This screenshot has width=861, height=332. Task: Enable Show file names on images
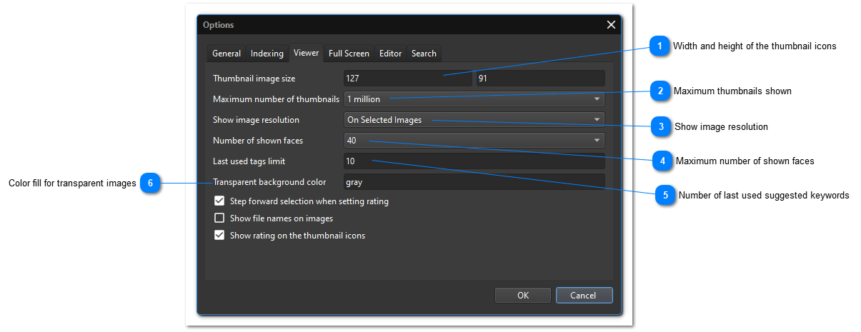pos(220,218)
